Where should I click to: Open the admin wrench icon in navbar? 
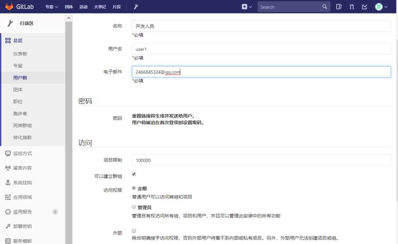point(136,7)
